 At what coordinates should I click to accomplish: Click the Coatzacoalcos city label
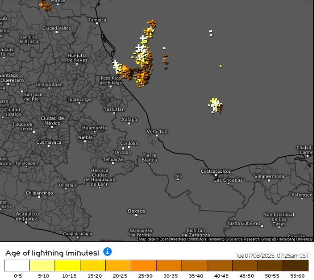click(x=216, y=171)
